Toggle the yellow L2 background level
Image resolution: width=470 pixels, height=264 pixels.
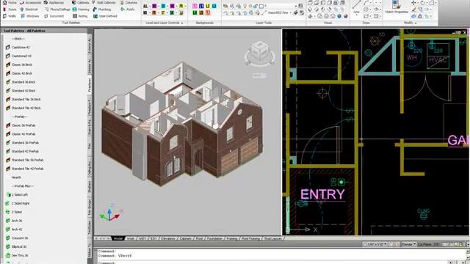208,6
